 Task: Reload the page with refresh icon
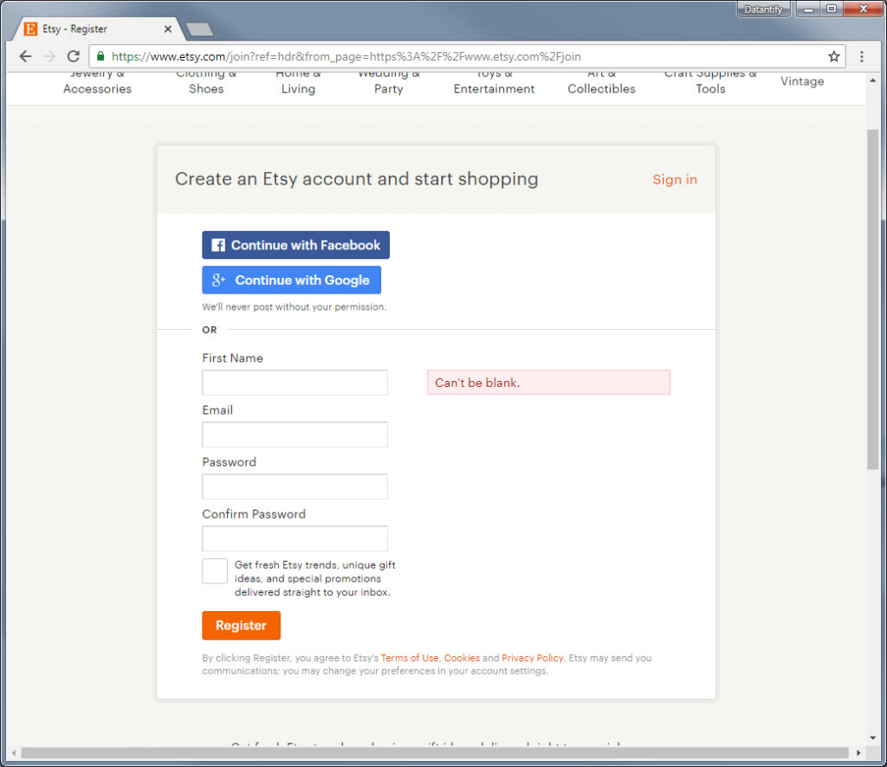pos(74,56)
